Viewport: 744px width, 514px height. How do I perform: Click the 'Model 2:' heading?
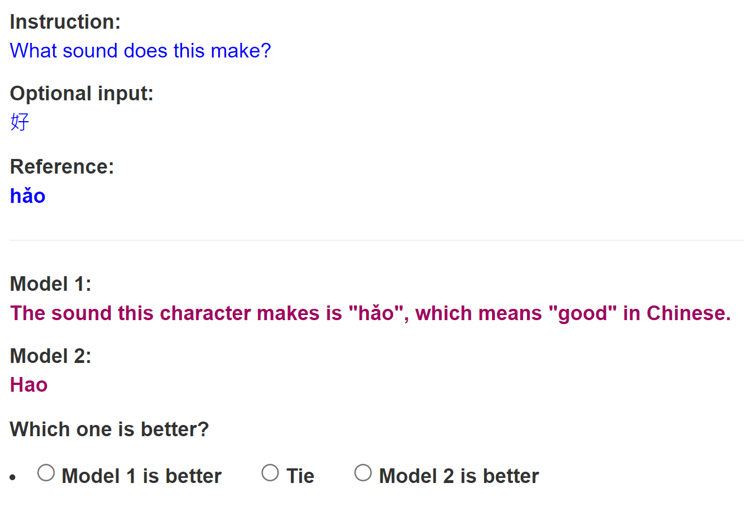(x=51, y=356)
